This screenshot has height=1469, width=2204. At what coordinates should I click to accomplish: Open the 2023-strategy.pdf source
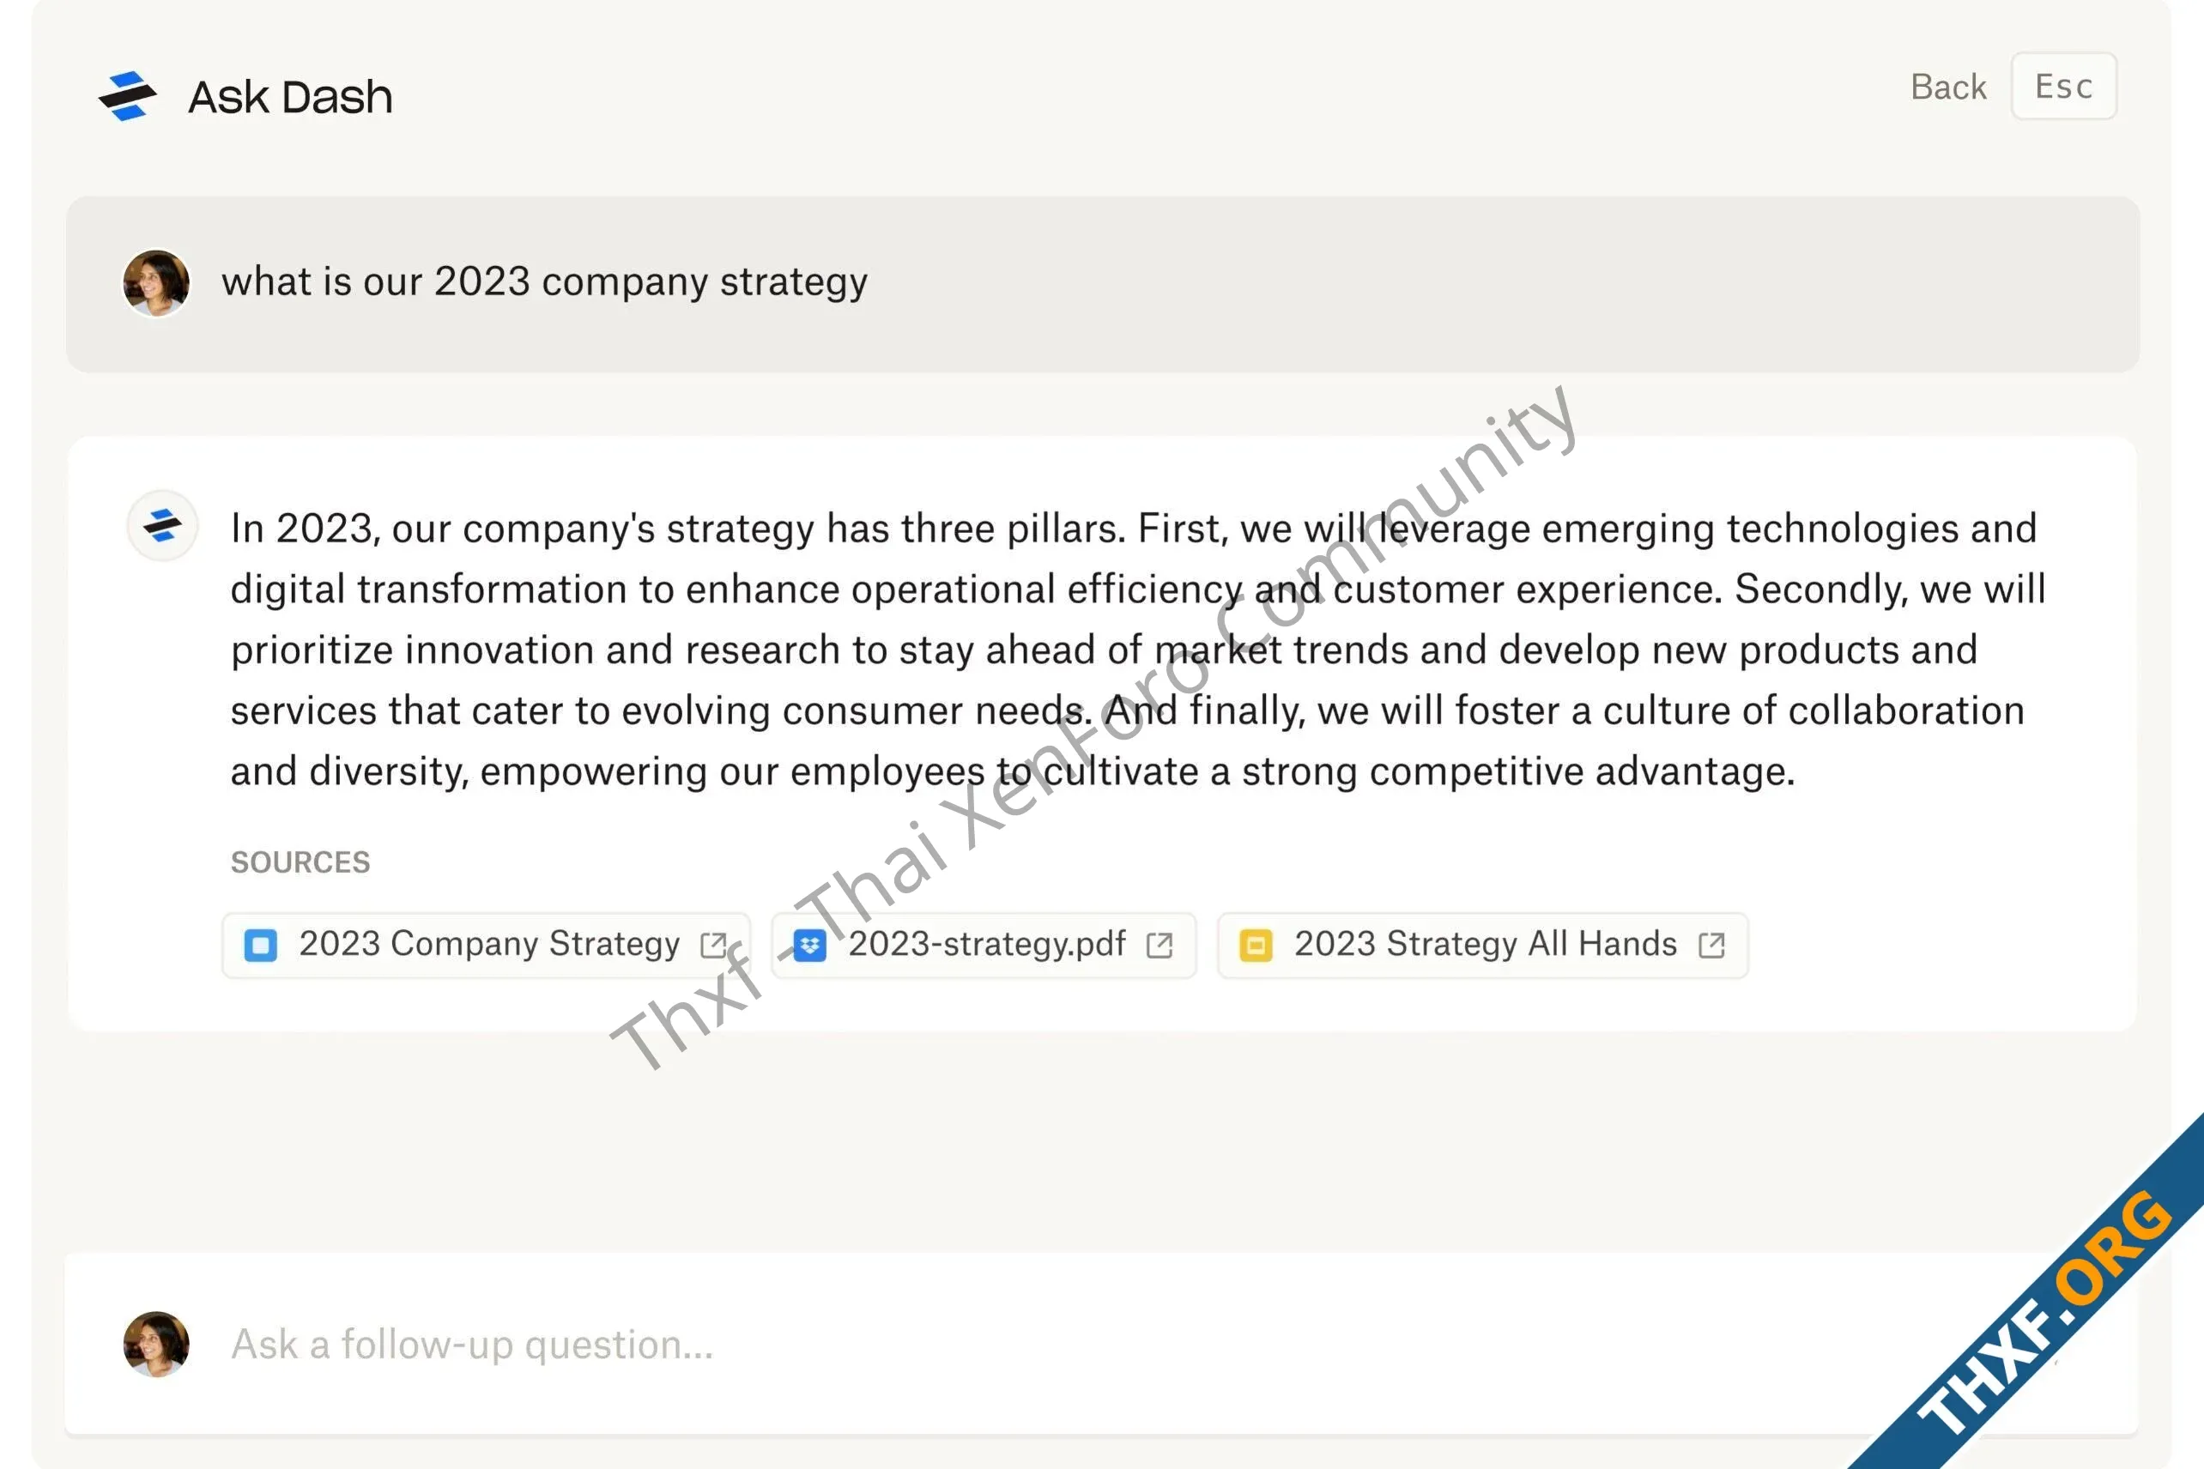pos(984,946)
